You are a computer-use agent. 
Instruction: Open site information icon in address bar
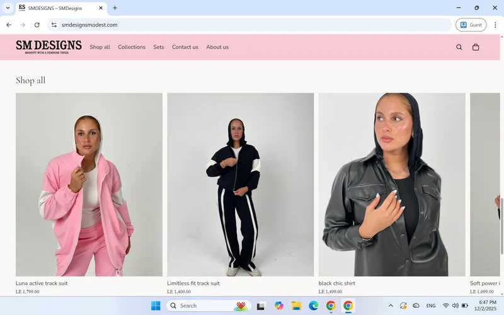coord(54,25)
